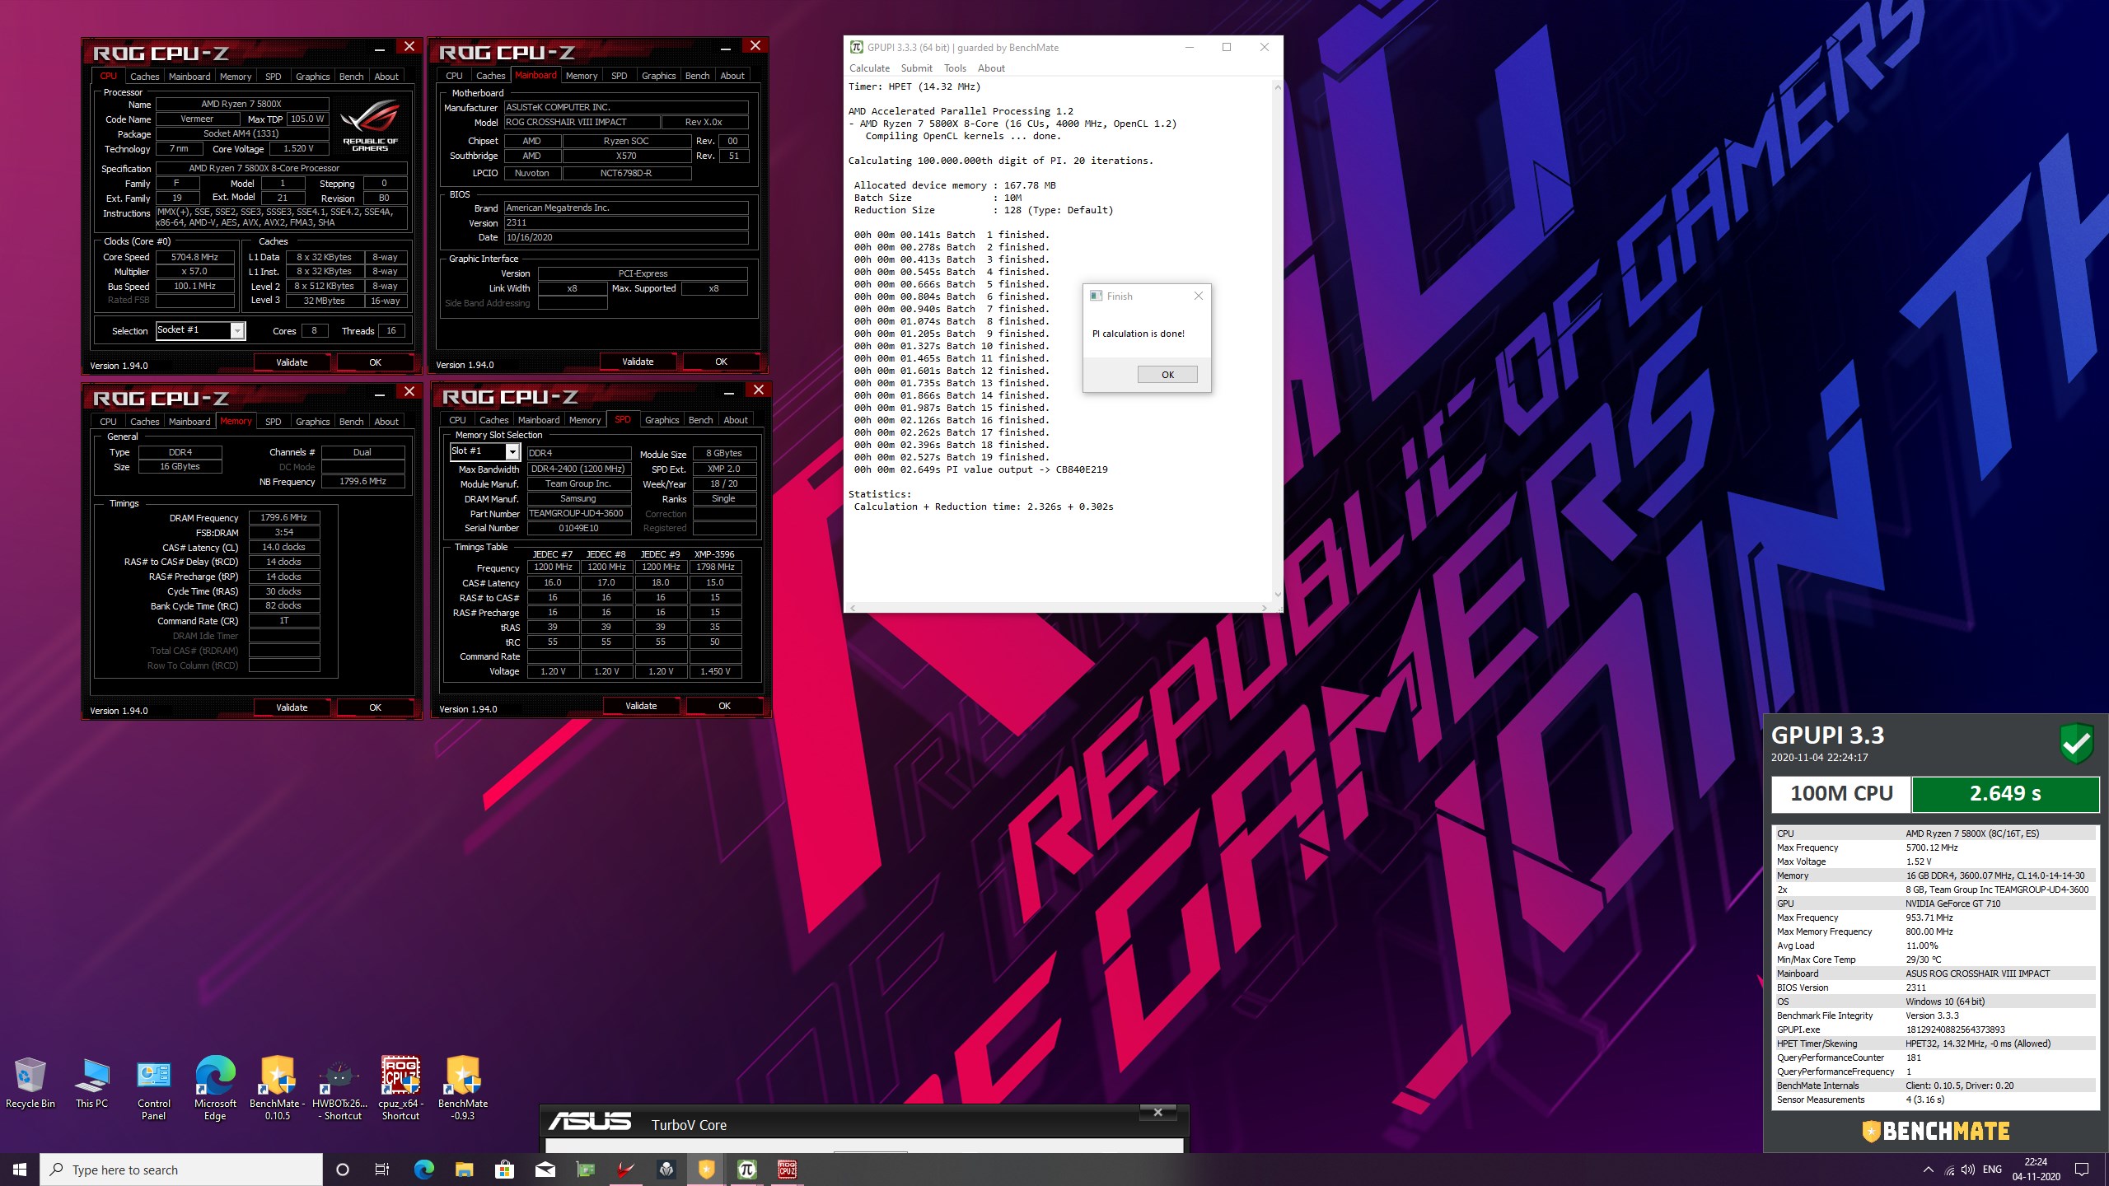Open the Graphics tab in the CPU-Z Memory window

click(x=312, y=422)
